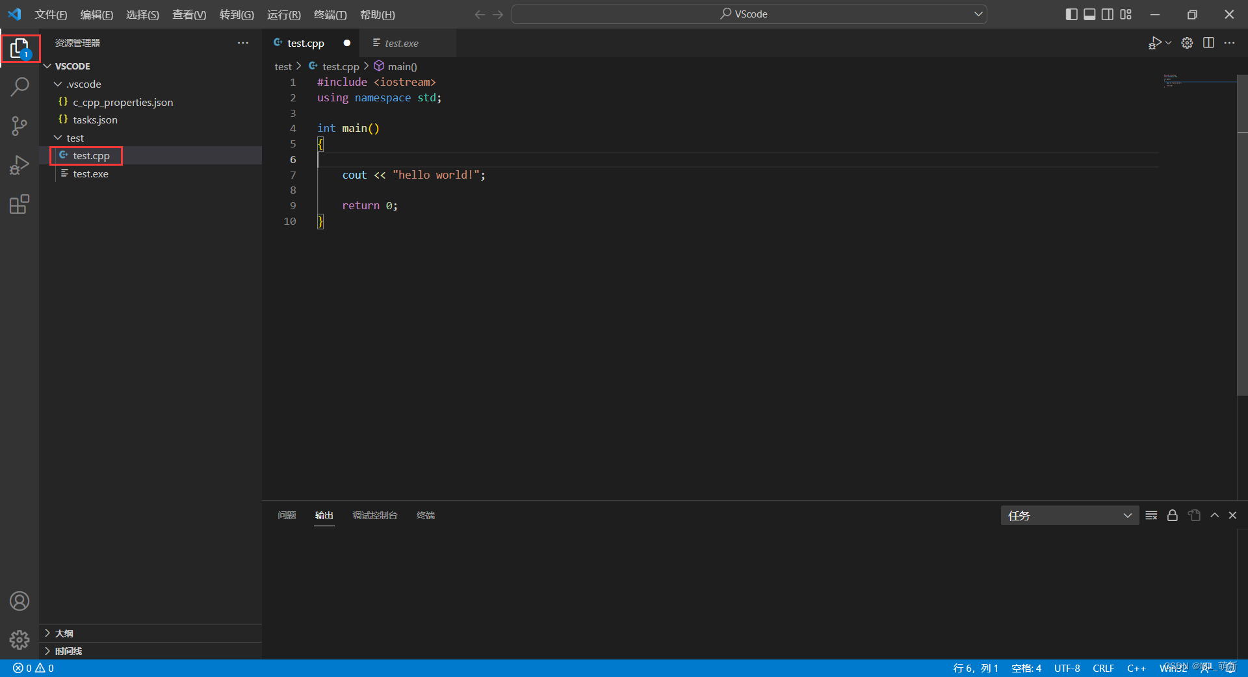Image resolution: width=1248 pixels, height=677 pixels.
Task: Select test.exe in explorer tree
Action: pos(151,174)
